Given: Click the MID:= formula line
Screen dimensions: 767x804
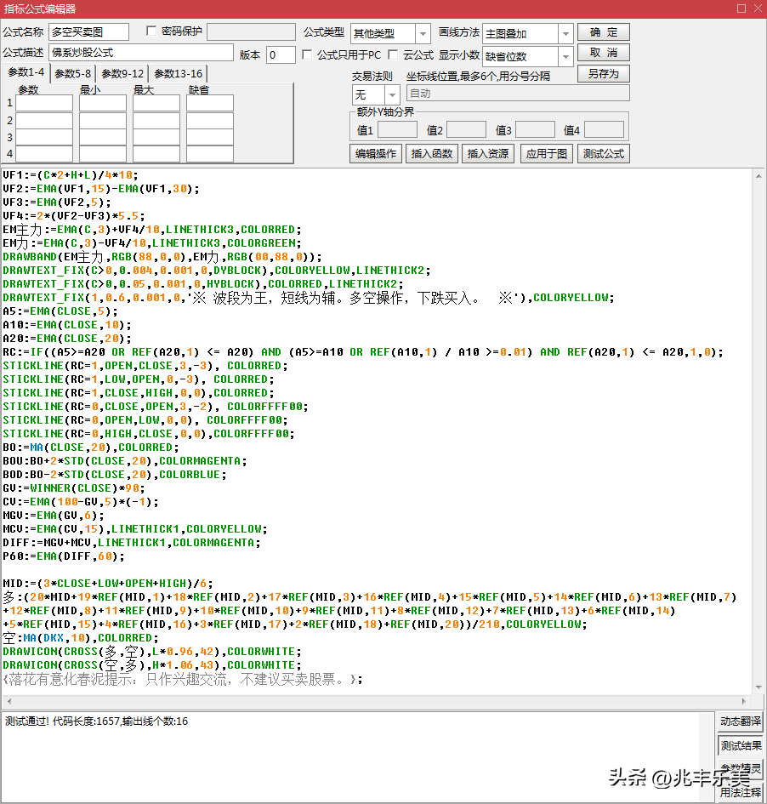Looking at the screenshot, I should [108, 583].
